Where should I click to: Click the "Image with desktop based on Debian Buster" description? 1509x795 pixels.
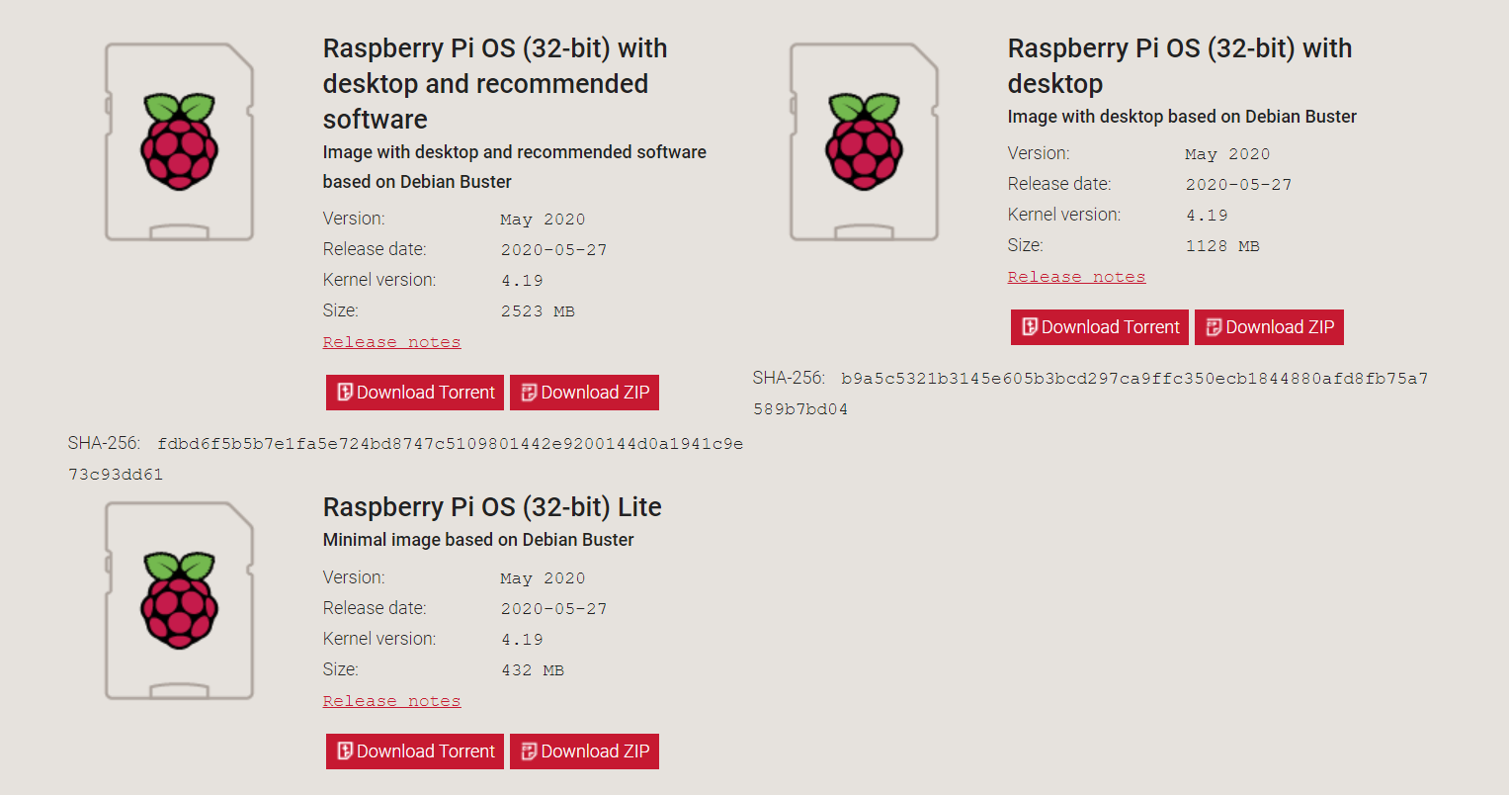click(1182, 117)
